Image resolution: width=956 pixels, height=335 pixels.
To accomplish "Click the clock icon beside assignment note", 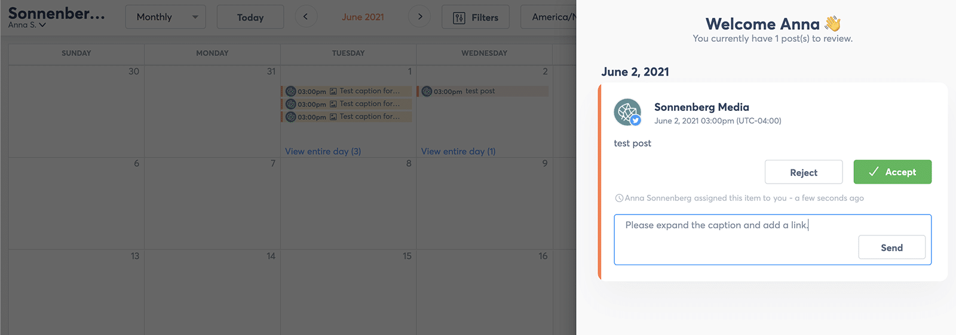I will (619, 198).
